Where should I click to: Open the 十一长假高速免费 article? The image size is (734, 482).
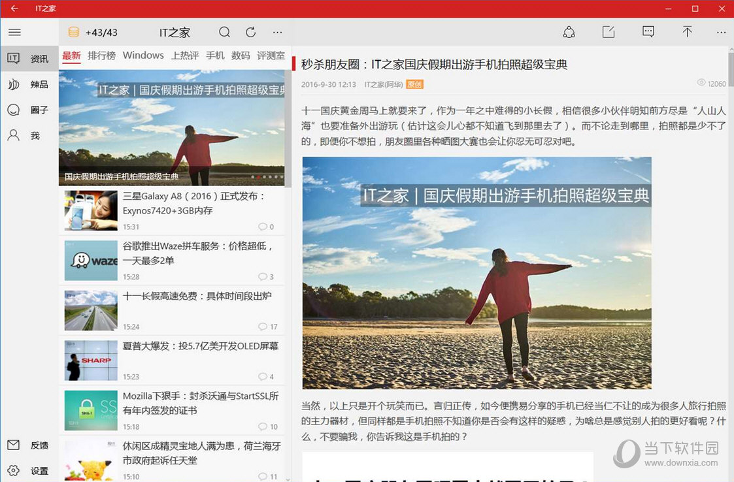172,311
